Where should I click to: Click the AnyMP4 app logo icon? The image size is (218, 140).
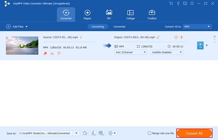coord(7,4)
